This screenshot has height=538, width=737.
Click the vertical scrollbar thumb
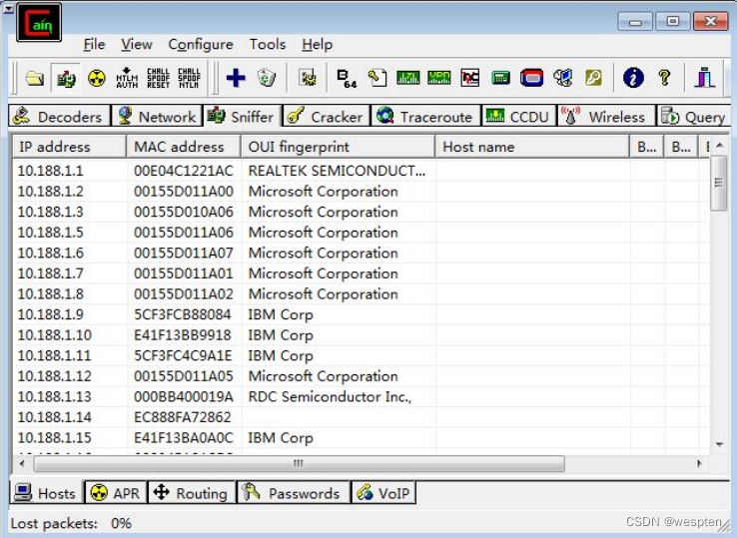point(719,183)
